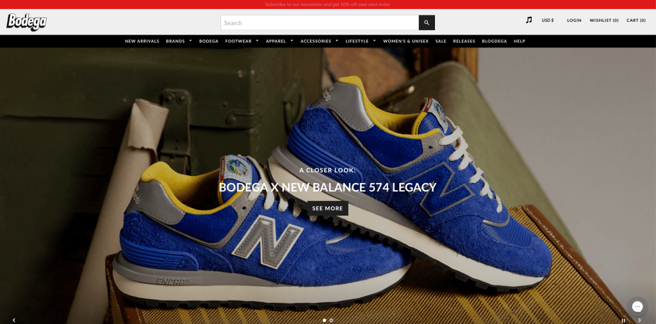656x324 pixels.
Task: Click 'A Closer Look:' caption
Action: point(327,170)
